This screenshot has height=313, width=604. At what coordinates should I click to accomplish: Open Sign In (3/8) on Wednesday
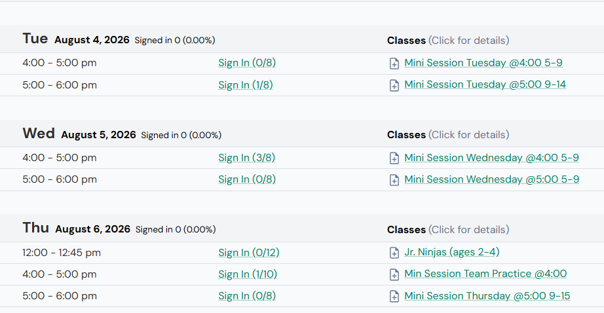pyautogui.click(x=246, y=158)
